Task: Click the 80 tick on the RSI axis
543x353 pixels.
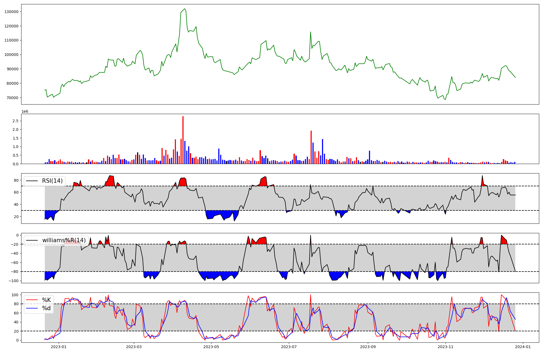Action: tap(16, 180)
